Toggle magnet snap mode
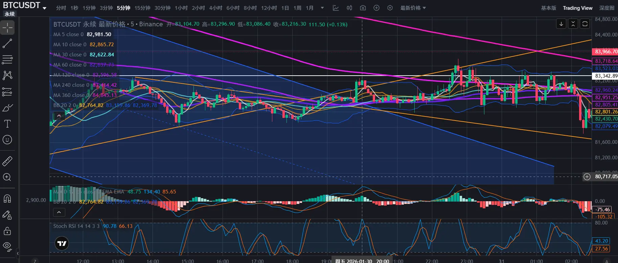This screenshot has height=263, width=618. pyautogui.click(x=7, y=199)
